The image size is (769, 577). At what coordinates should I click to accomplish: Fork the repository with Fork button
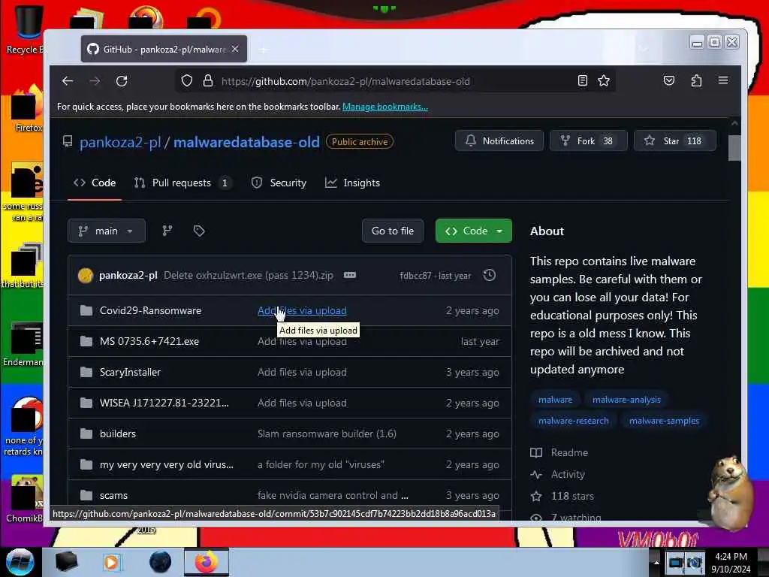(588, 140)
